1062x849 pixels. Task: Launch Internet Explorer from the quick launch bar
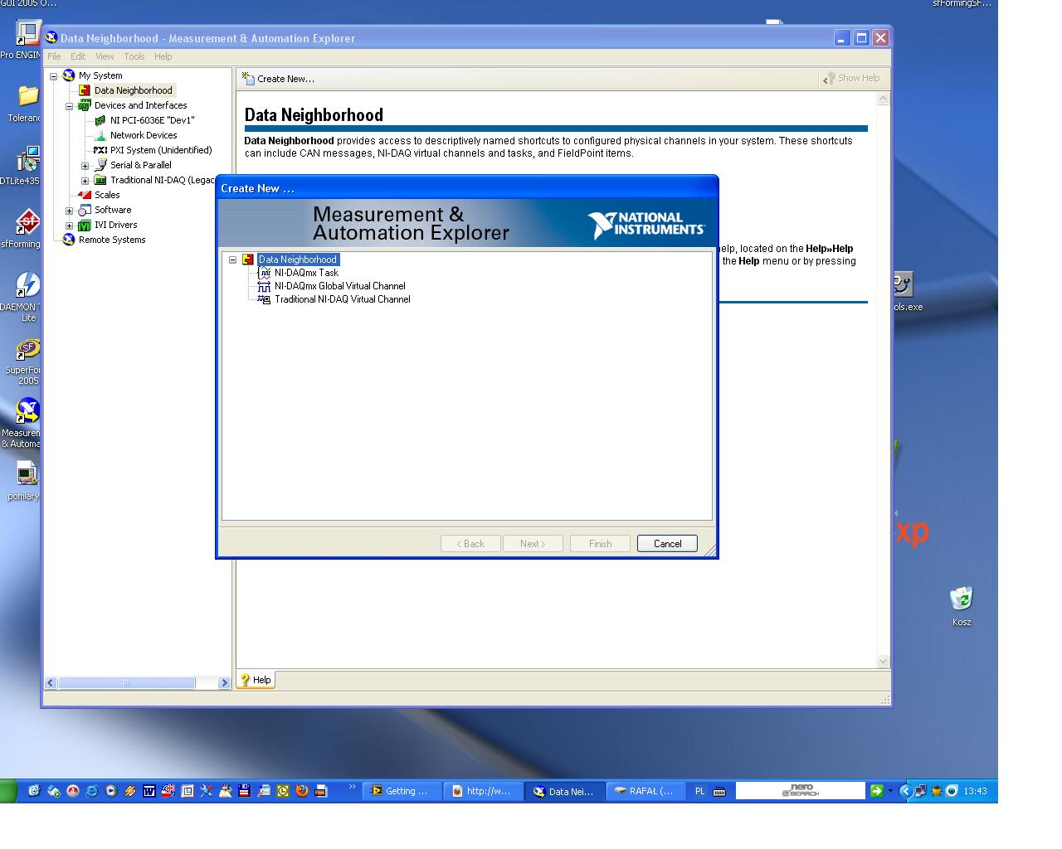click(91, 791)
